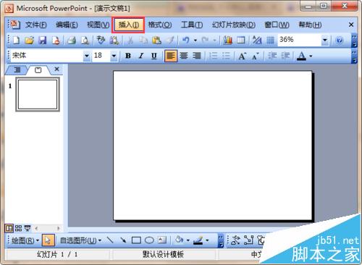The width and height of the screenshot is (362, 265).
Task: Open the 幻灯片放映(D) menu
Action: click(x=234, y=25)
